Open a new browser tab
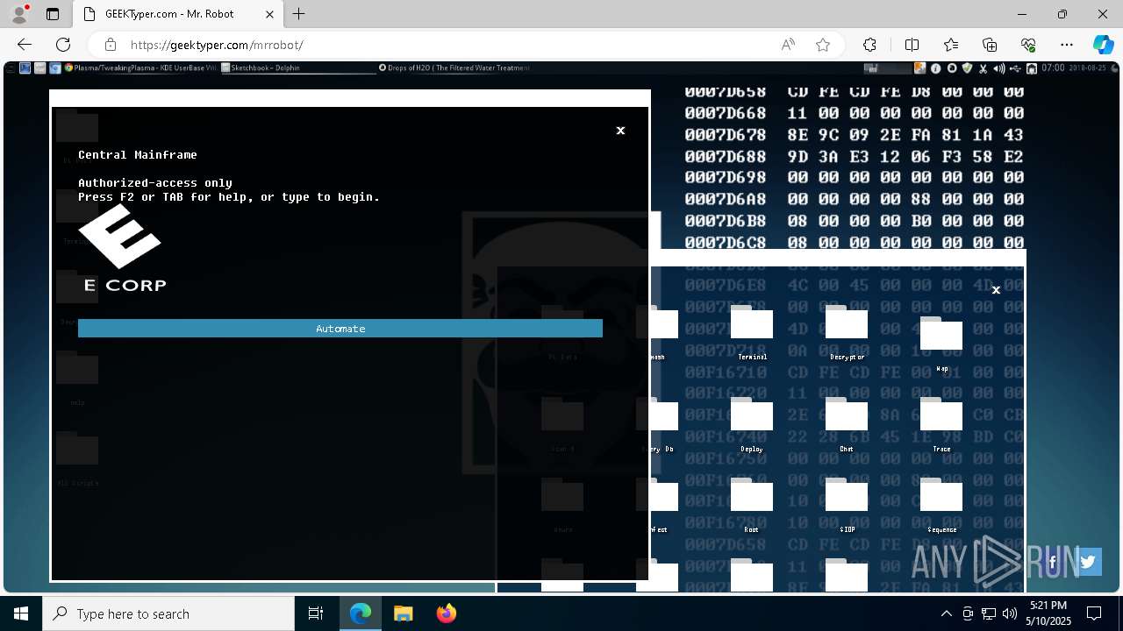The height and width of the screenshot is (631, 1123). tap(299, 14)
